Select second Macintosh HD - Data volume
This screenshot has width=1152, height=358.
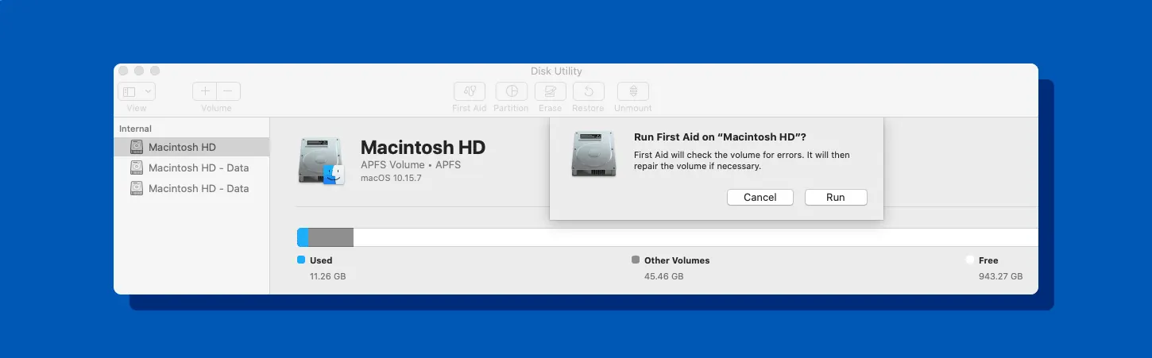click(x=191, y=188)
